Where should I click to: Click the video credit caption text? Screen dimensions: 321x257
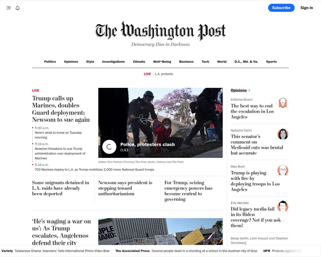[141, 162]
